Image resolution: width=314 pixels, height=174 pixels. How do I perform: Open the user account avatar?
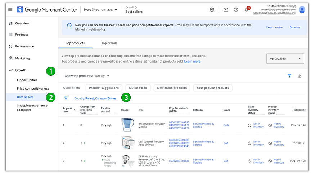tap(302, 10)
